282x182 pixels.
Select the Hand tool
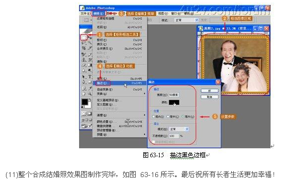[84, 93]
